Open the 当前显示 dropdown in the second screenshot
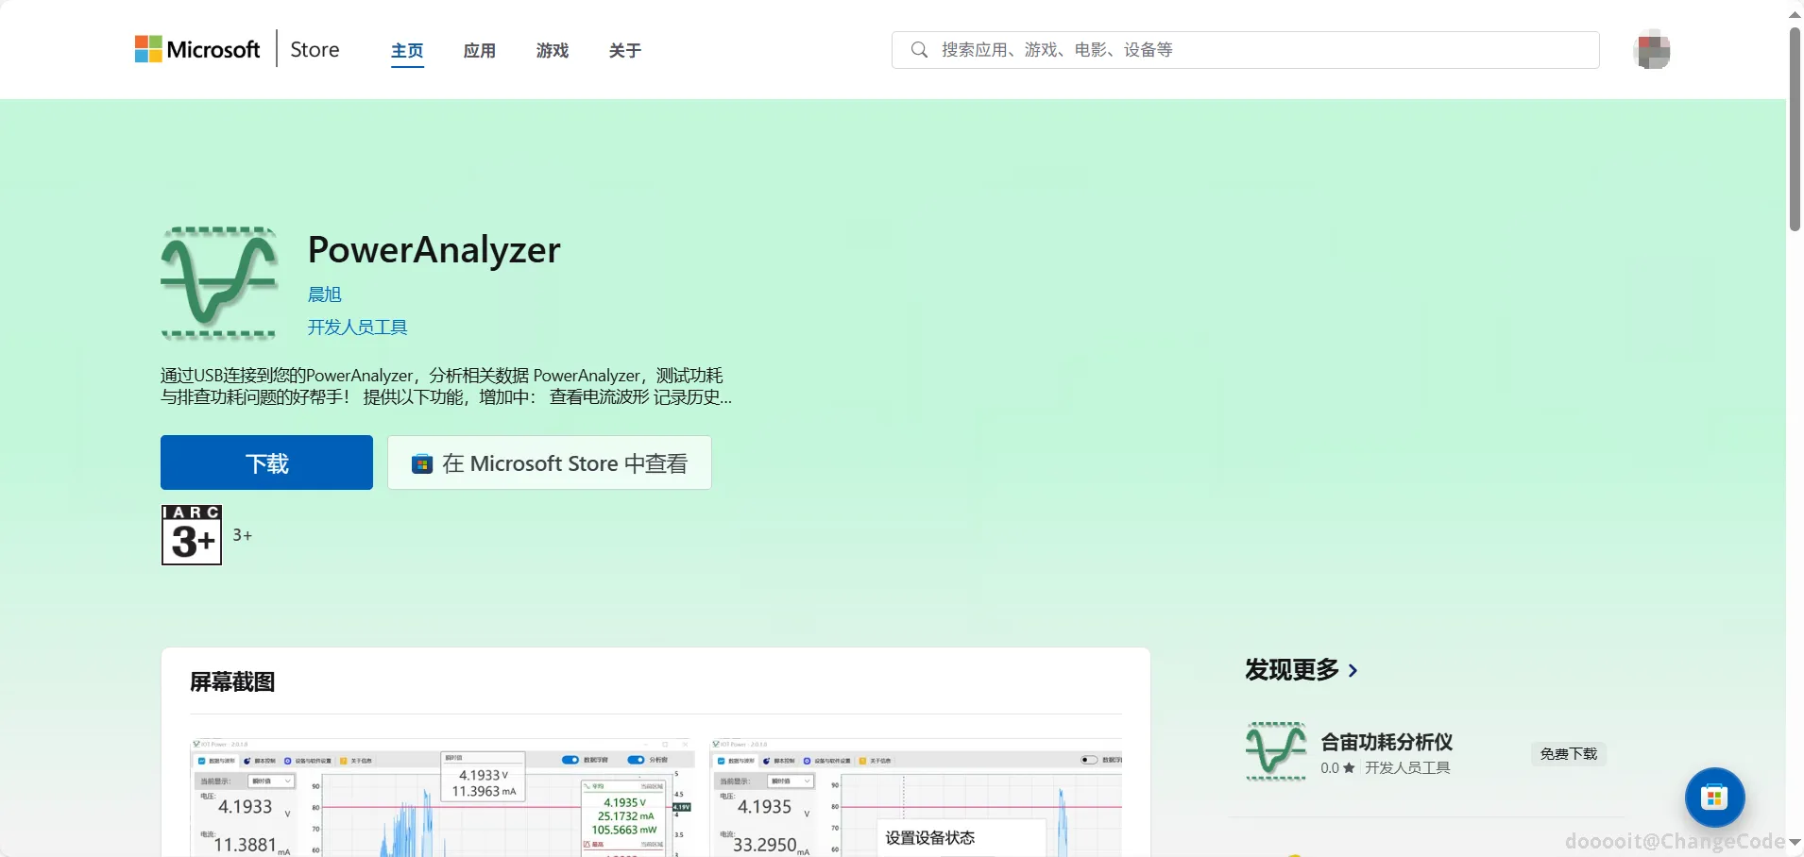Viewport: 1804px width, 857px height. 790,781
